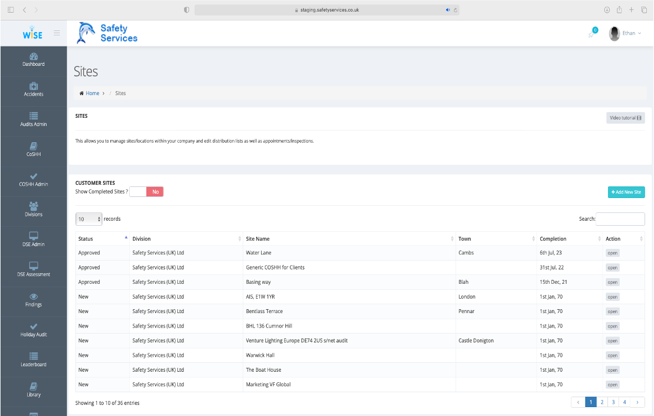Viewport: 654px width, 416px height.
Task: Collapse sidebar with hamburger menu icon
Action: pos(57,33)
